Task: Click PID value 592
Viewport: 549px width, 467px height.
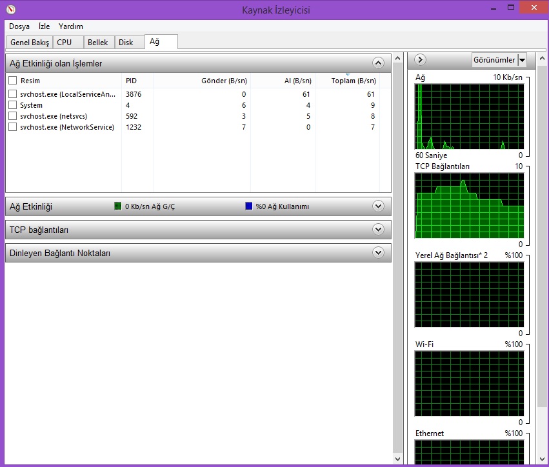Action: 132,116
